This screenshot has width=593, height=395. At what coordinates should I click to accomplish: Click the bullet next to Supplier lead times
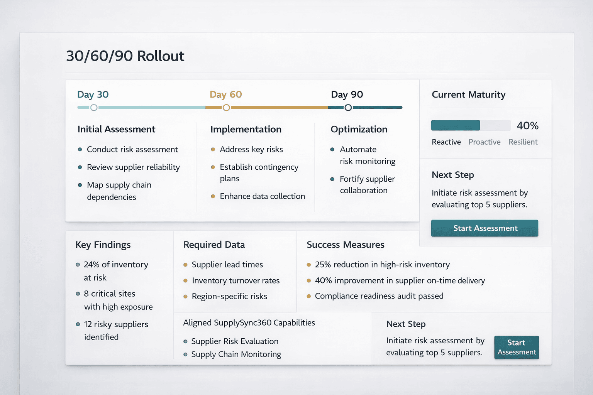[185, 265]
